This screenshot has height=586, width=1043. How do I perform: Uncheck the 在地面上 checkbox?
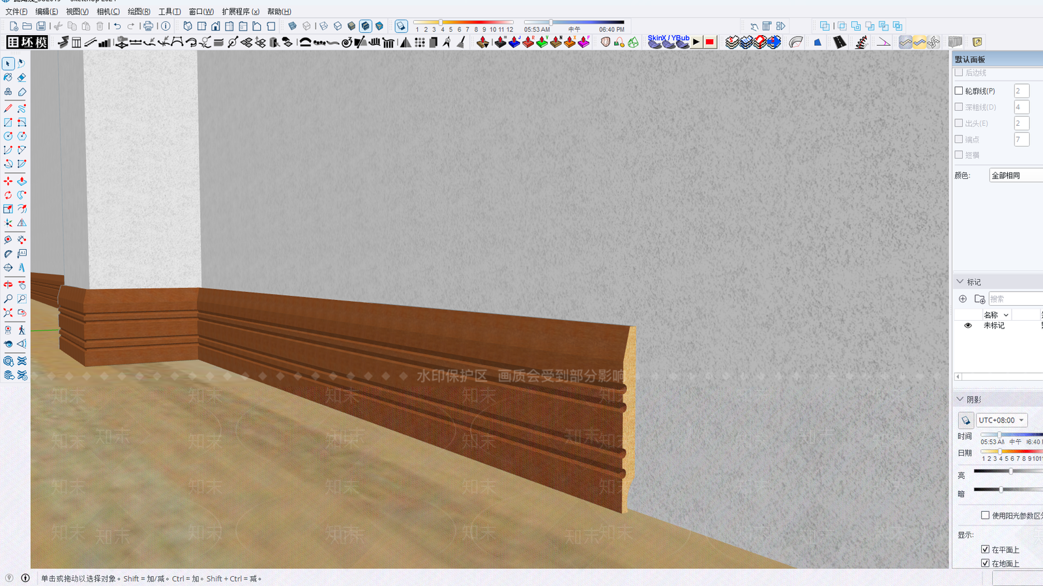pos(986,563)
